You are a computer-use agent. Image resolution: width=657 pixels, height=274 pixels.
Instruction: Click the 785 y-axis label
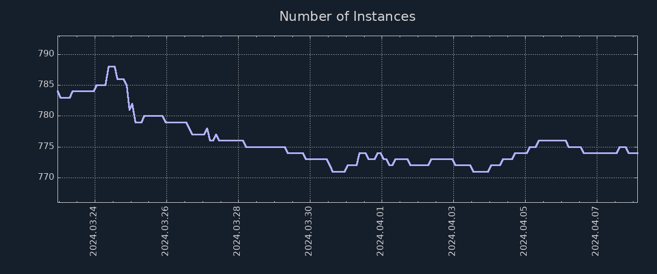click(x=46, y=85)
